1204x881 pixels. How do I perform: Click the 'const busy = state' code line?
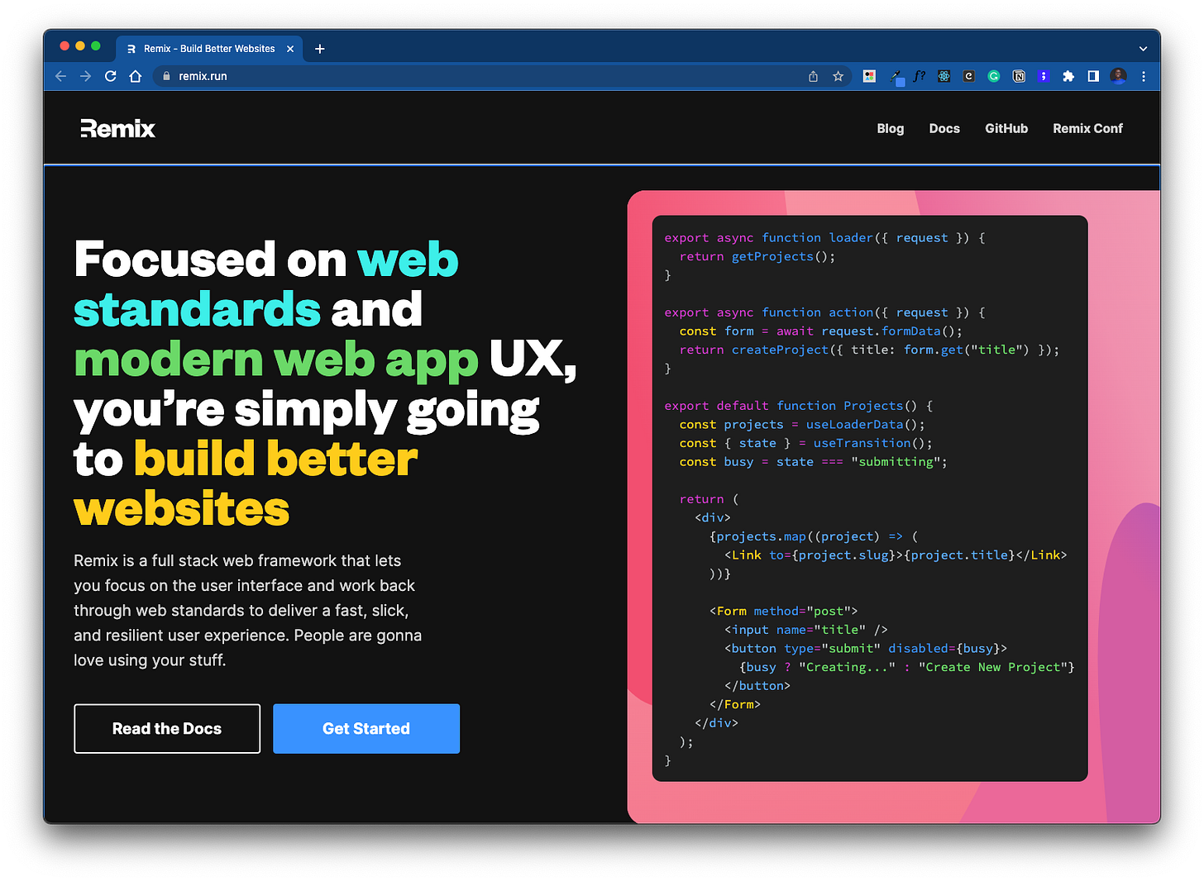point(814,462)
